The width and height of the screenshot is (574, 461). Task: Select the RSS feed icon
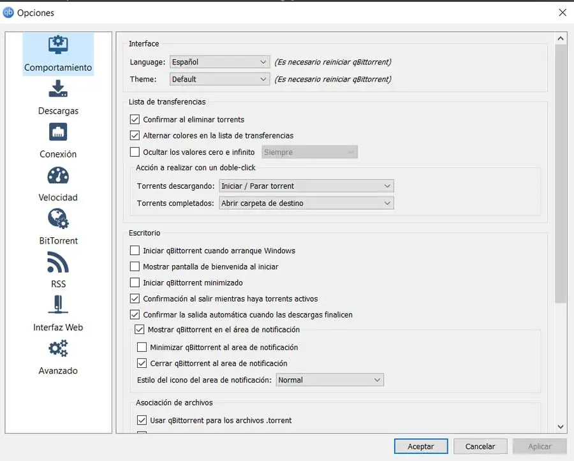click(58, 262)
